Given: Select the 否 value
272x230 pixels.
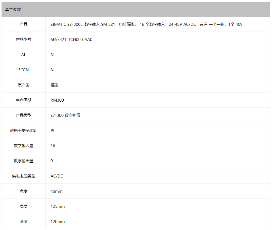Looking at the screenshot, I should click(52, 131).
